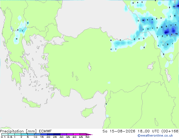Click the 30–35 mm purple legend swatch
The width and height of the screenshot is (179, 138).
64,134
